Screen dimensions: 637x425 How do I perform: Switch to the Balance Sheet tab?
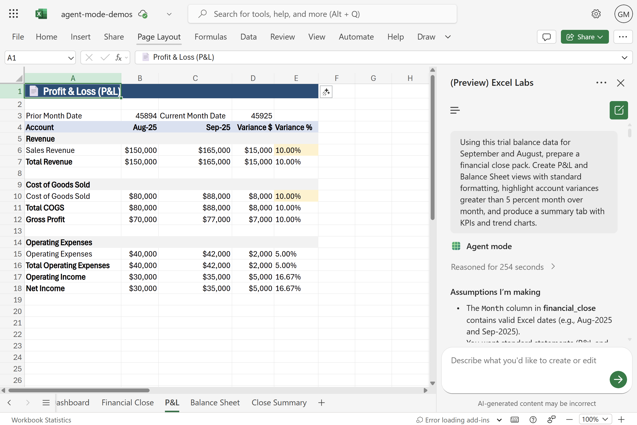[215, 403]
